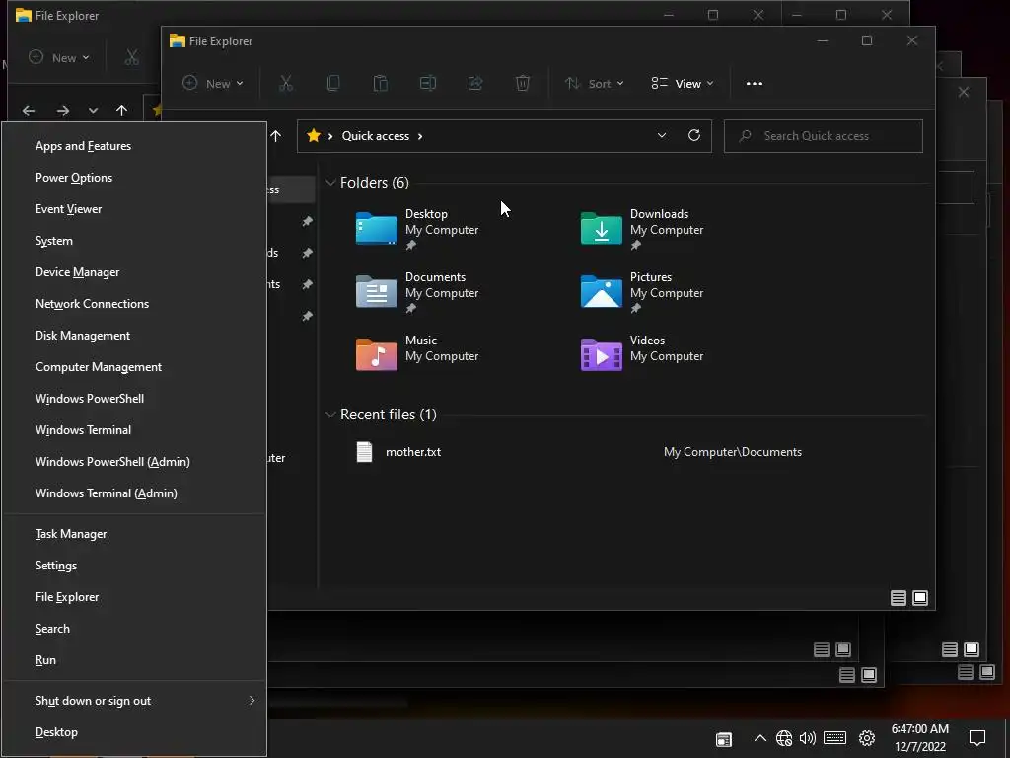Screen dimensions: 1010x758
Task: Open the Downloads folder icon
Action: click(x=601, y=229)
